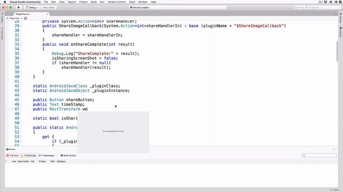Click the Solution loaded status field
This screenshot has width=343, height=192.
177,7
